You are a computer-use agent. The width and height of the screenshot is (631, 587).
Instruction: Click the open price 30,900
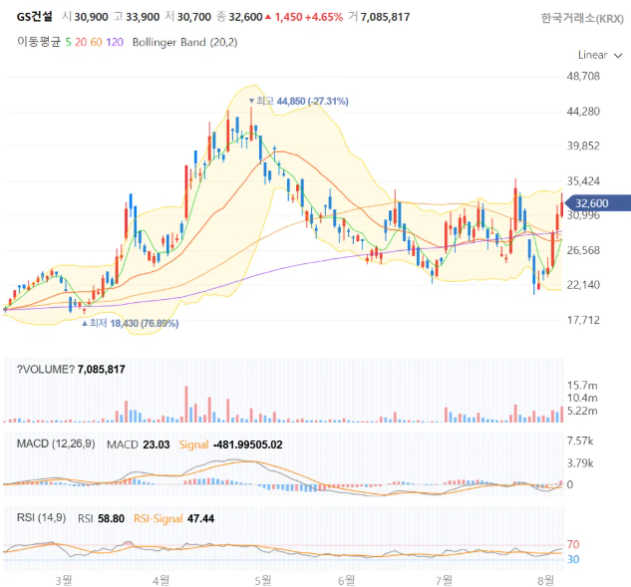[x=92, y=17]
